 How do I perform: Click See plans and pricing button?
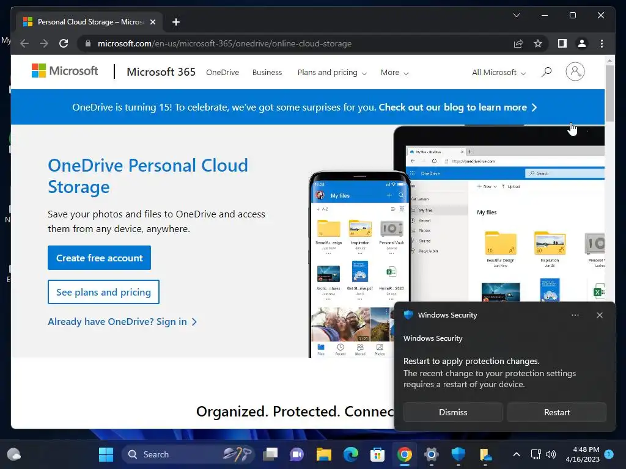pyautogui.click(x=103, y=292)
